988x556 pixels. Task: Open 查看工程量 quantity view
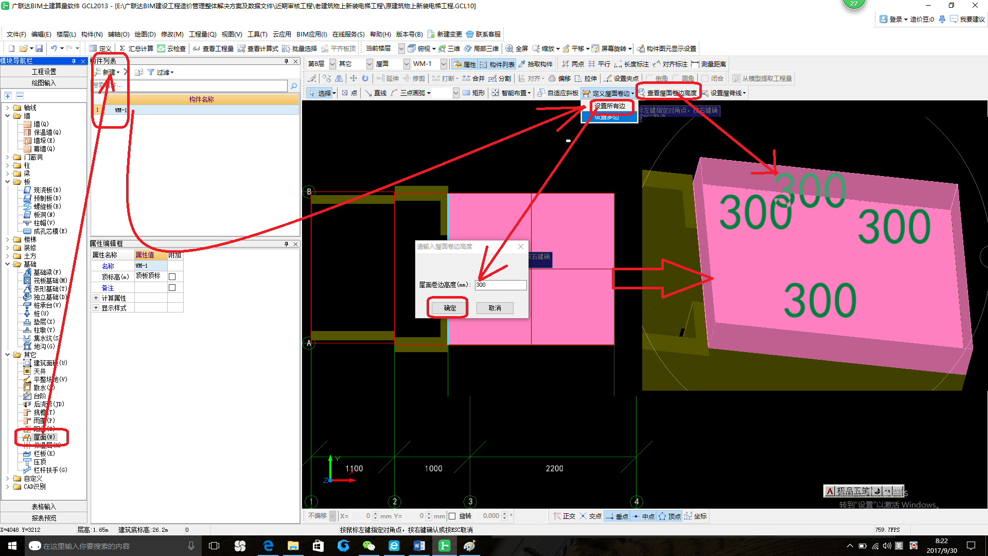click(213, 48)
